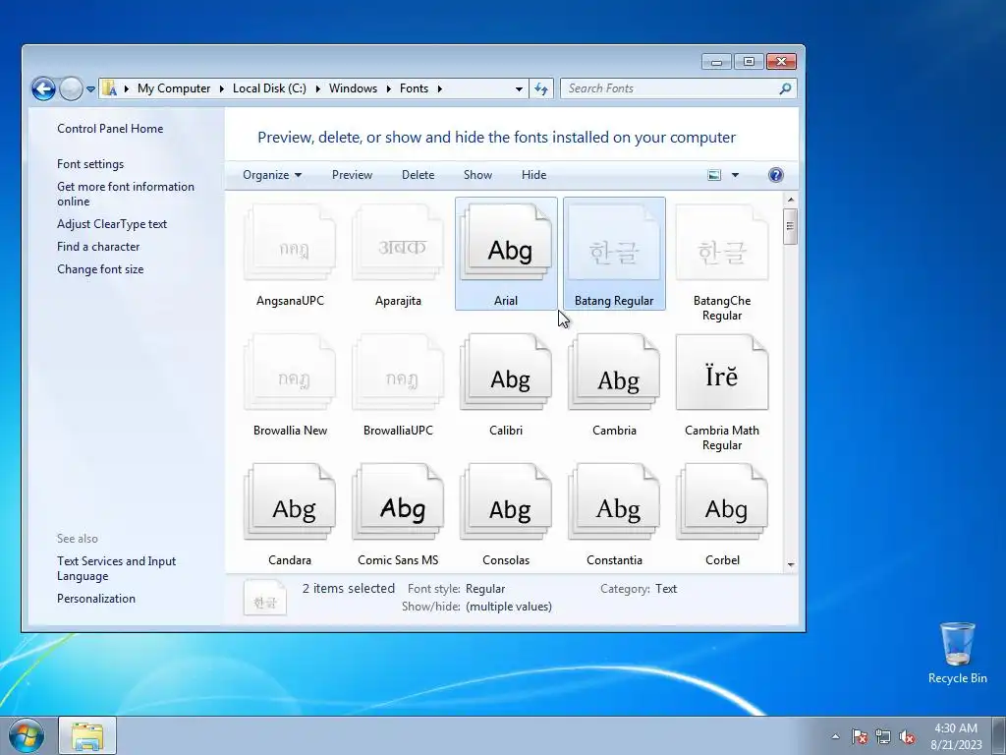
Task: Open the recent pages dropdown arrow
Action: tap(90, 88)
